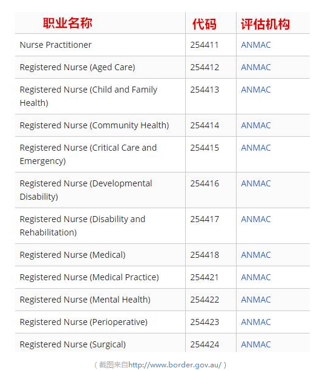Open ANMAC link for Perioperative nurse
Image resolution: width=314 pixels, height=371 pixels.
coord(255,322)
